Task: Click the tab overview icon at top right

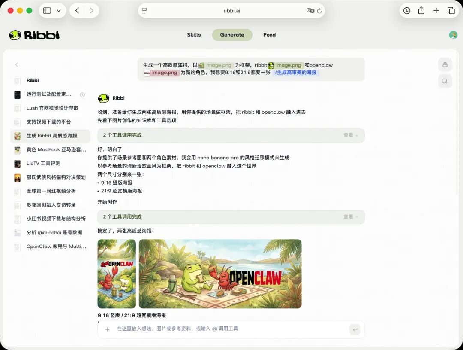Action: coord(451,10)
